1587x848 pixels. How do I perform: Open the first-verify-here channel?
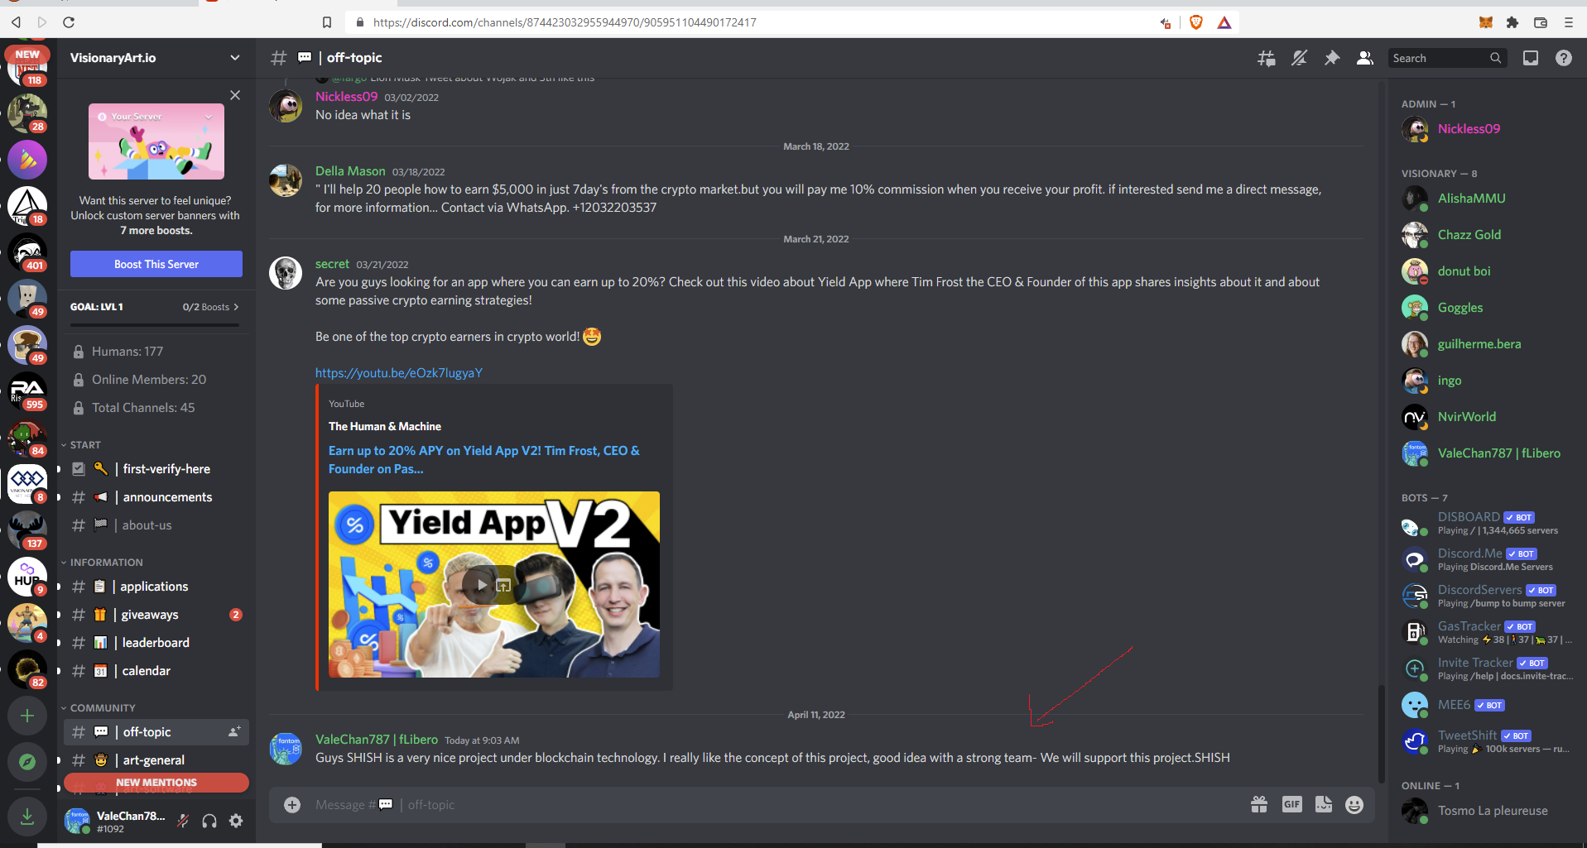(x=156, y=469)
